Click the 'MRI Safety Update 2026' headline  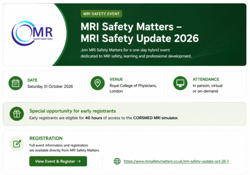pos(140,38)
